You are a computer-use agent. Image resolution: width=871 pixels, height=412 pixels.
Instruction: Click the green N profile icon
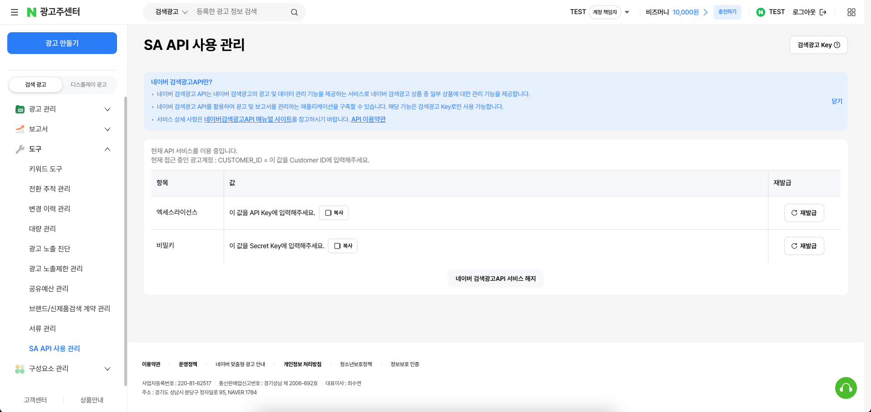coord(761,12)
